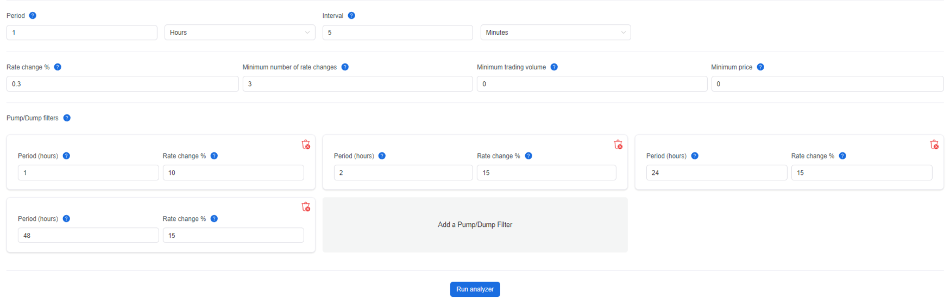Click the Rate change % field with 0.3
The image size is (950, 306).
[x=122, y=84]
